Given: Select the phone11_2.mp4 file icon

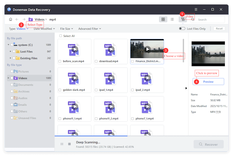Looking at the screenshot, I should click(x=110, y=107).
